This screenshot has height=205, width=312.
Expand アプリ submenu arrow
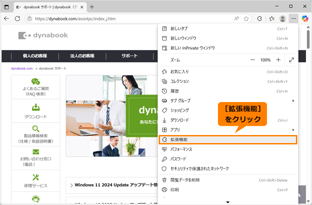click(293, 130)
